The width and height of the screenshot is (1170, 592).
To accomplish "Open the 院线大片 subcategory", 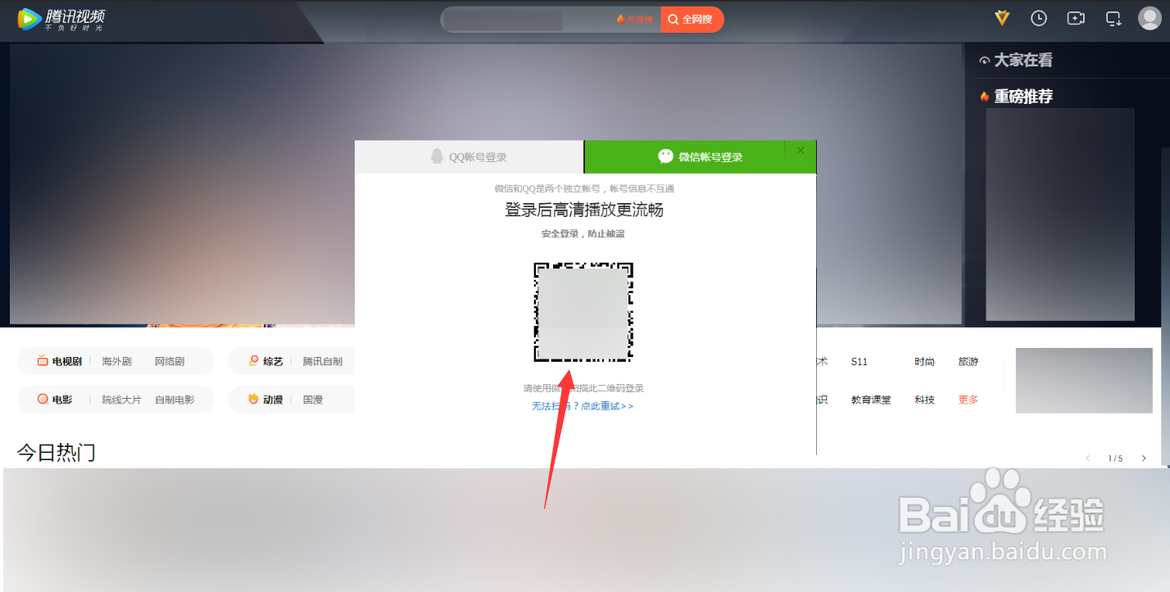I will [x=121, y=400].
